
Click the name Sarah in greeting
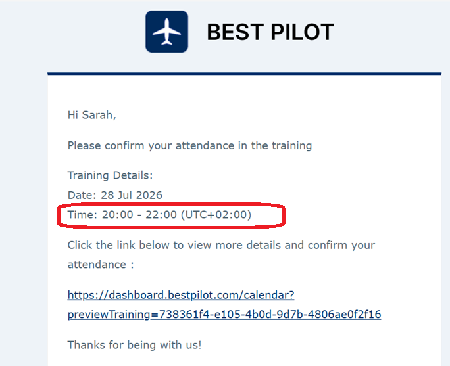pyautogui.click(x=97, y=115)
